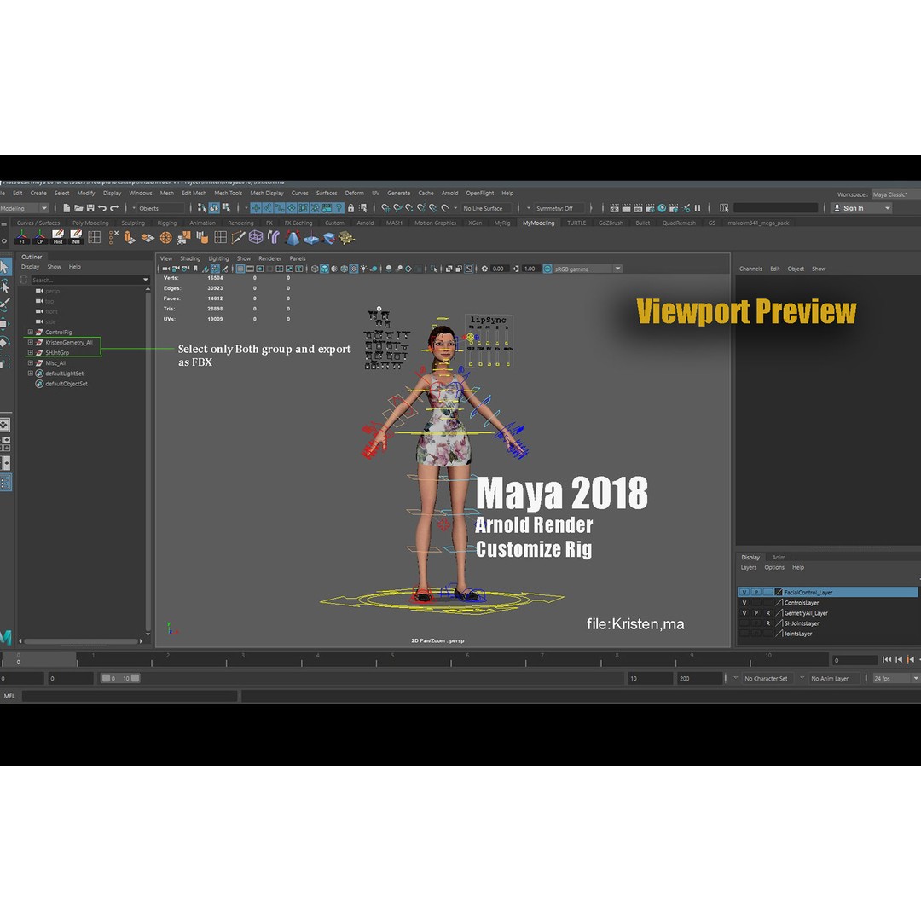Click the pencil-on-grid shelf icon

coord(238,237)
